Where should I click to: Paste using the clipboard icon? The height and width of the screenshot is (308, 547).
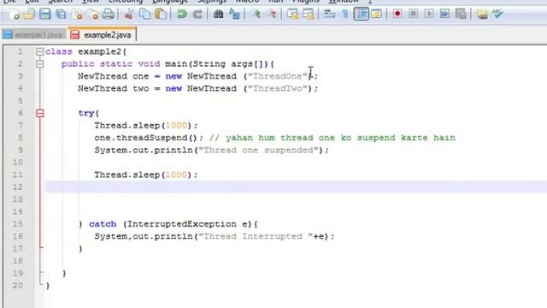click(x=161, y=15)
